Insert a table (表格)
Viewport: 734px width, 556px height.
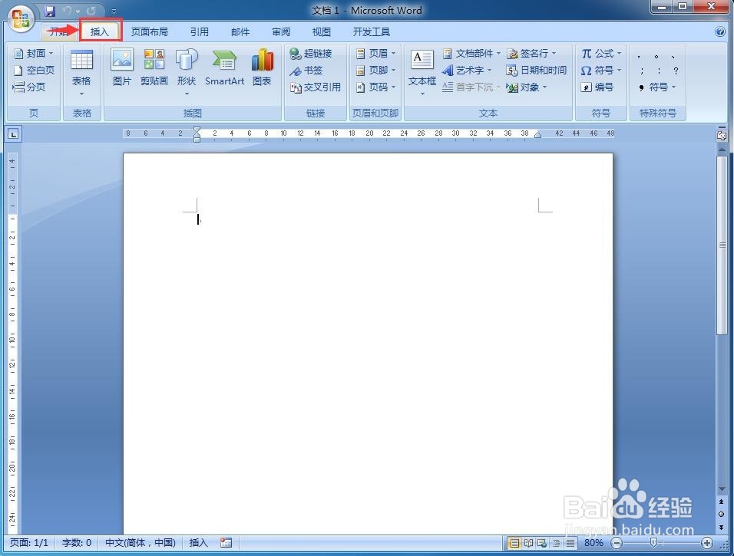(x=81, y=73)
